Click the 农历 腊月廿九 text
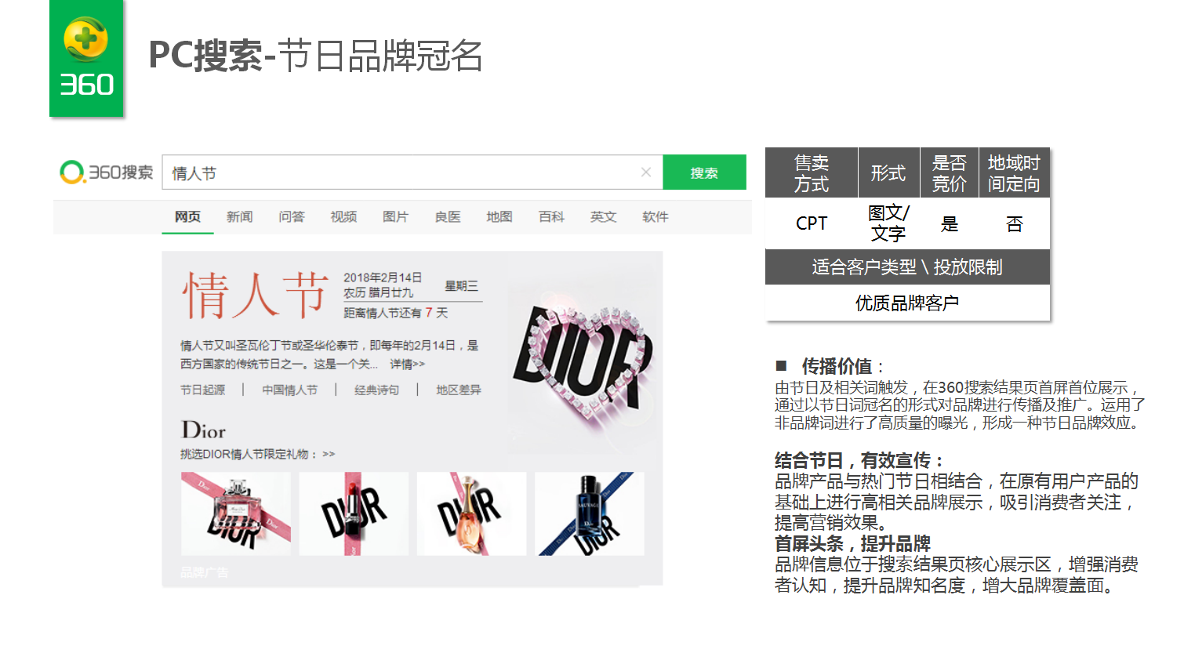Image resolution: width=1184 pixels, height=664 pixels. [x=378, y=292]
